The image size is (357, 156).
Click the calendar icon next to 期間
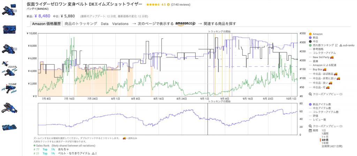pos(310,131)
